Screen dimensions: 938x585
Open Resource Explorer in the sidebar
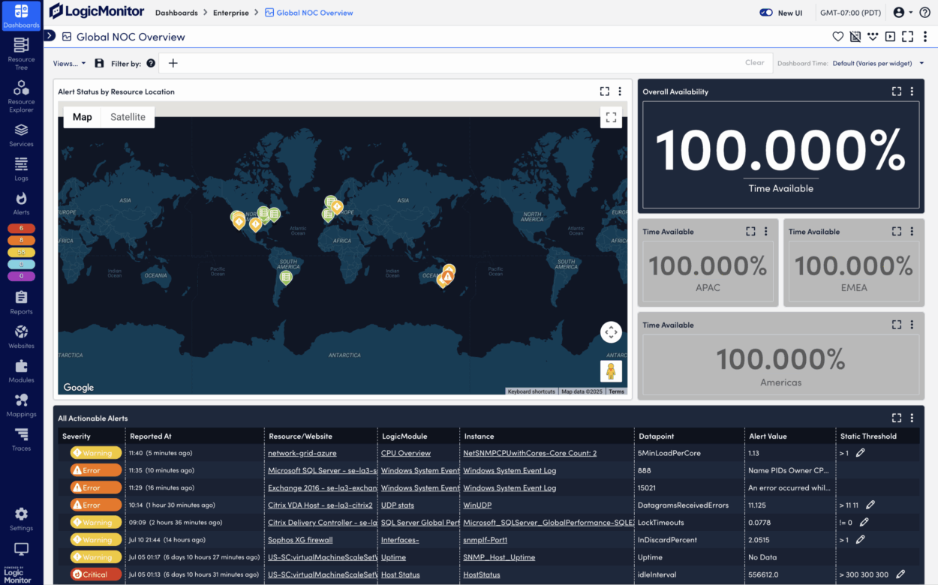(21, 96)
